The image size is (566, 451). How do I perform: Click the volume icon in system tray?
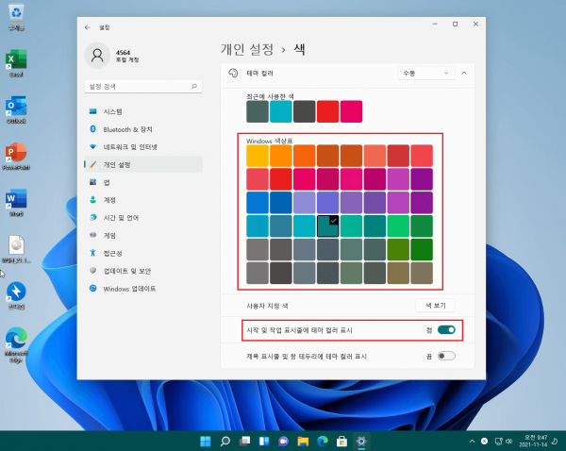[x=509, y=441]
